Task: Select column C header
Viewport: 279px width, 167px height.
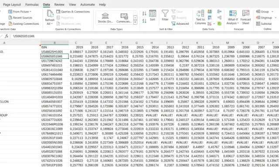Action: coord(76,43)
